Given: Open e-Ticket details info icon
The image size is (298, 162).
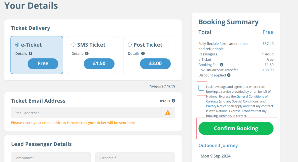Looking at the screenshot, I should click(x=31, y=54).
